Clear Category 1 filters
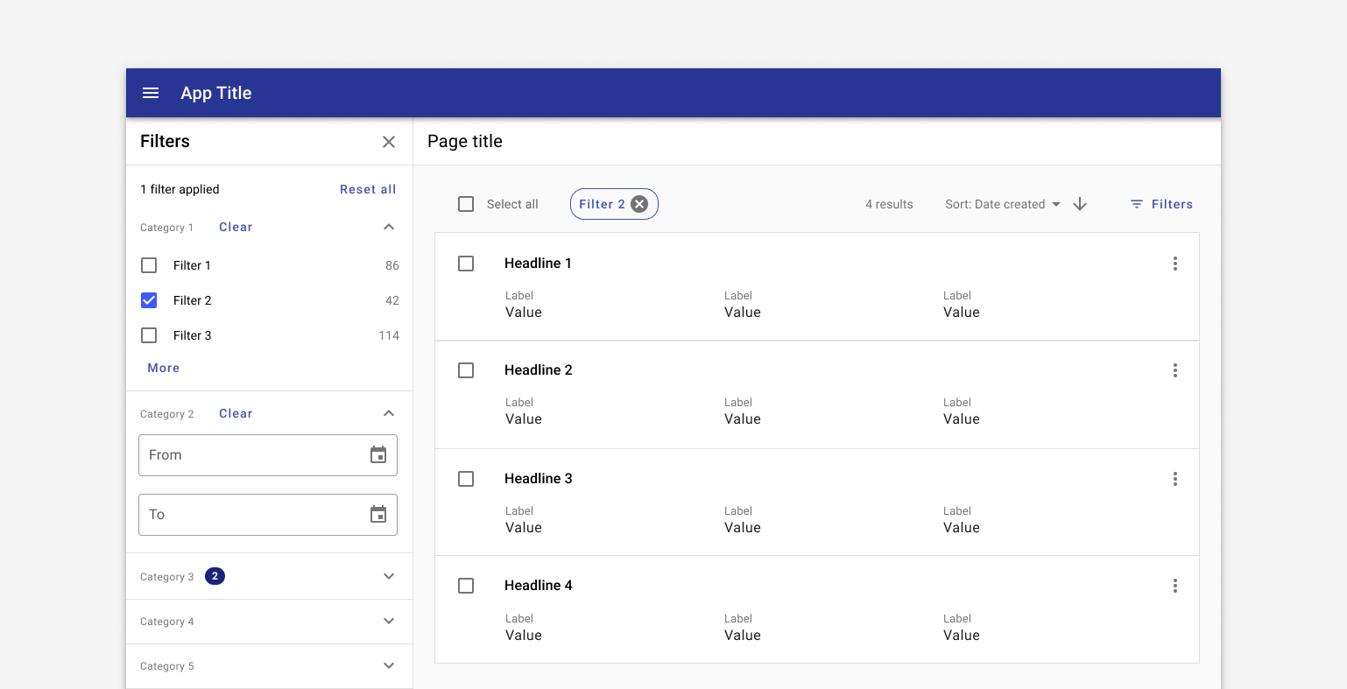The height and width of the screenshot is (689, 1347). point(236,227)
